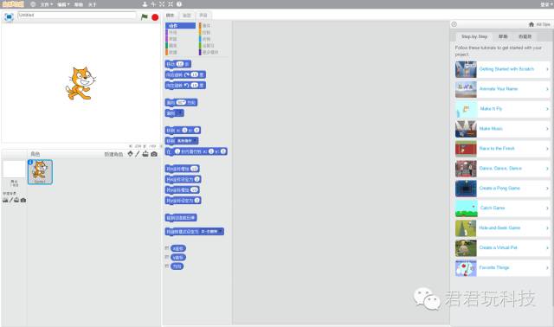The width and height of the screenshot is (554, 327).
Task: Select the Step-by-Step tips tab
Action: pyautogui.click(x=474, y=36)
